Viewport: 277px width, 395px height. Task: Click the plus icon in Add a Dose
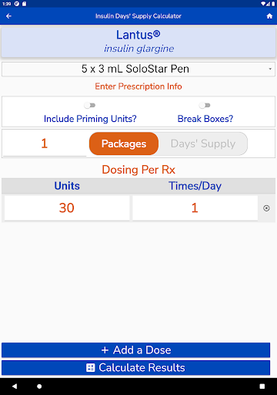105,350
